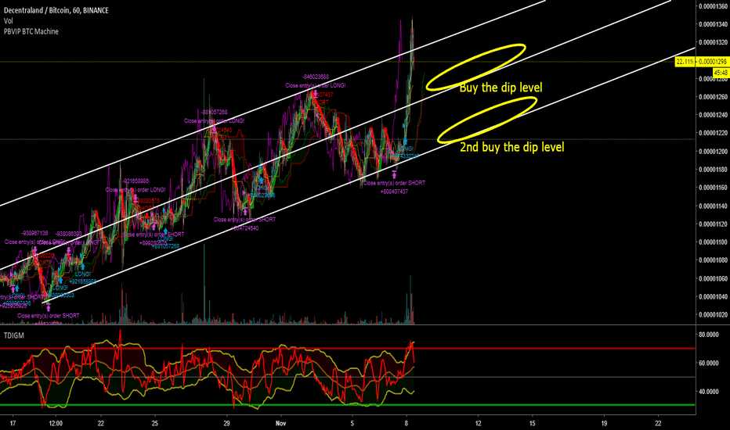Click the 0.00001340 price axis value
This screenshot has height=430, width=730.
714,24
